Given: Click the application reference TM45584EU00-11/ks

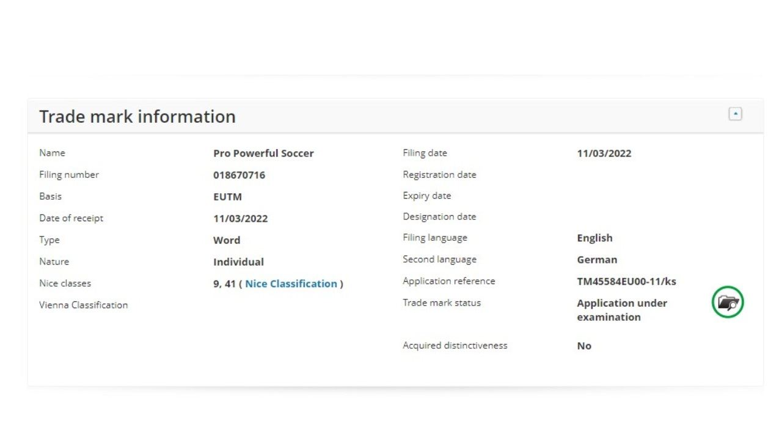Looking at the screenshot, I should coord(626,282).
